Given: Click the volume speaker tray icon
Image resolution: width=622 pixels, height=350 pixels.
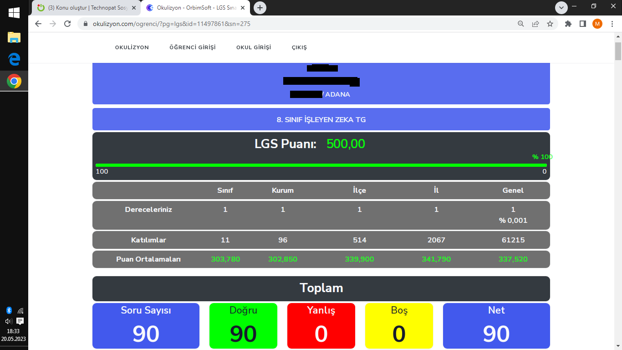Looking at the screenshot, I should point(8,321).
